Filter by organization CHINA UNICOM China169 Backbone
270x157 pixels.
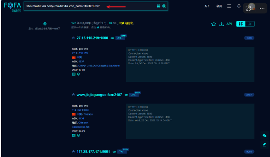click(x=99, y=66)
